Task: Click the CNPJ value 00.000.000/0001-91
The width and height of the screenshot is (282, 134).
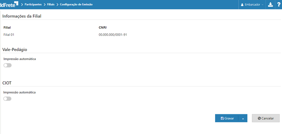Action: click(113, 35)
